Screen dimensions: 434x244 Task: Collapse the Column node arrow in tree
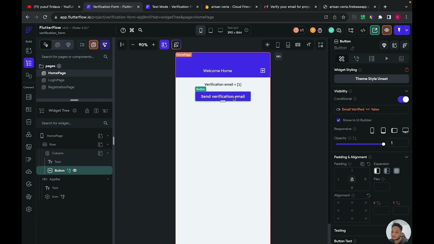(108, 153)
